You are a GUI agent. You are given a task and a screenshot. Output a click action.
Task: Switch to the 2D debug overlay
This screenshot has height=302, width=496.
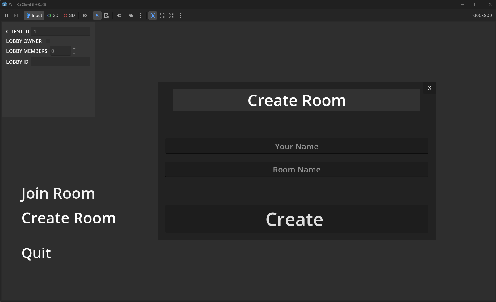pyautogui.click(x=53, y=15)
